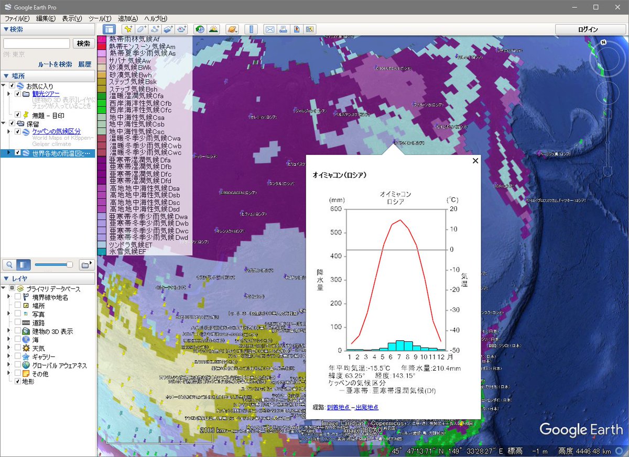Add a polygon using the toolbar
Viewport: 629px width, 457px height.
coord(141,29)
